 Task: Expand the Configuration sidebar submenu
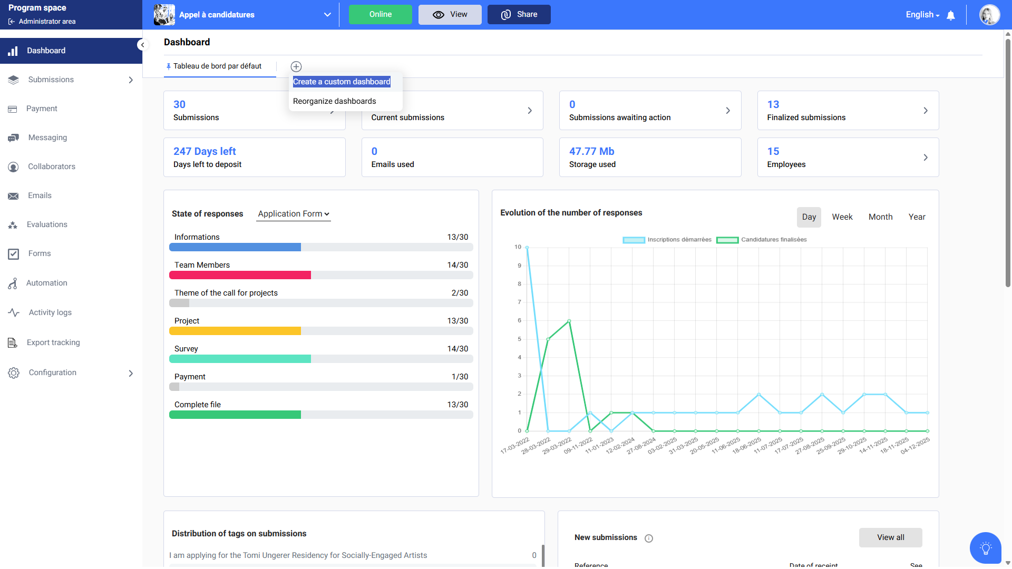tap(131, 373)
